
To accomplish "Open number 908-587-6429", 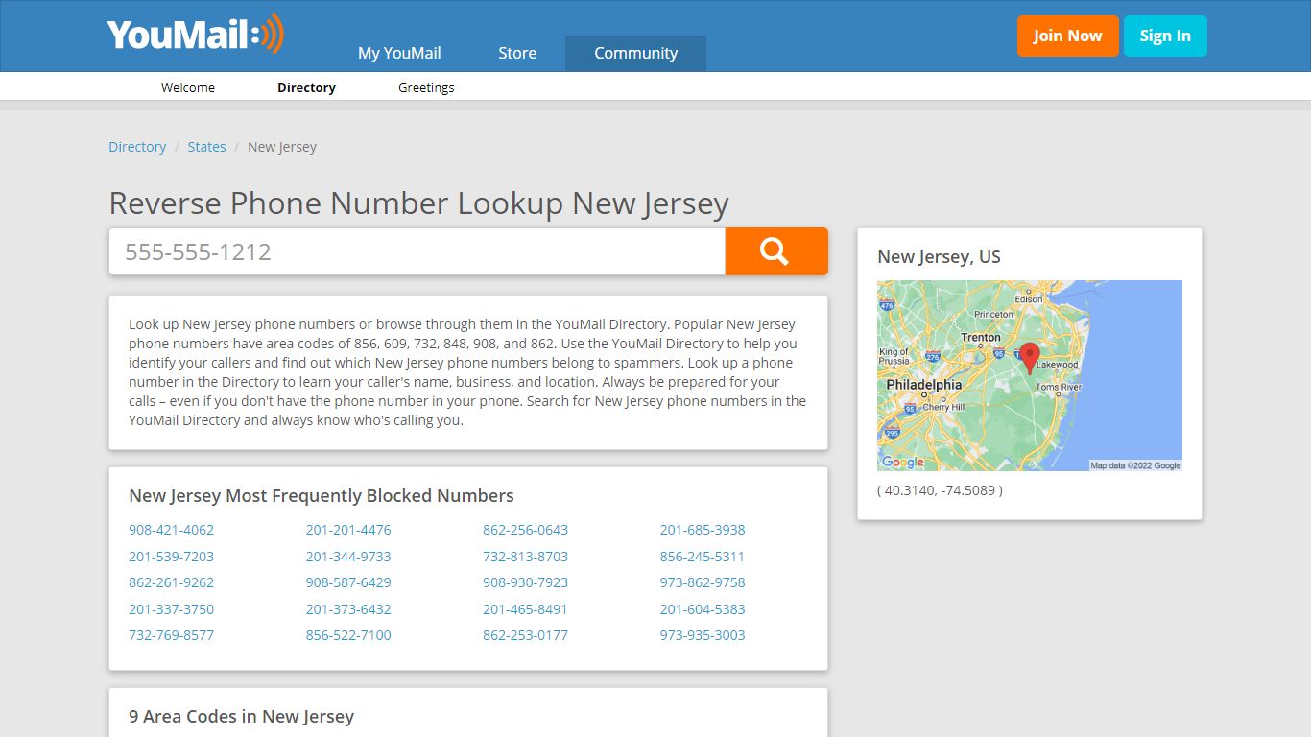I will (348, 582).
